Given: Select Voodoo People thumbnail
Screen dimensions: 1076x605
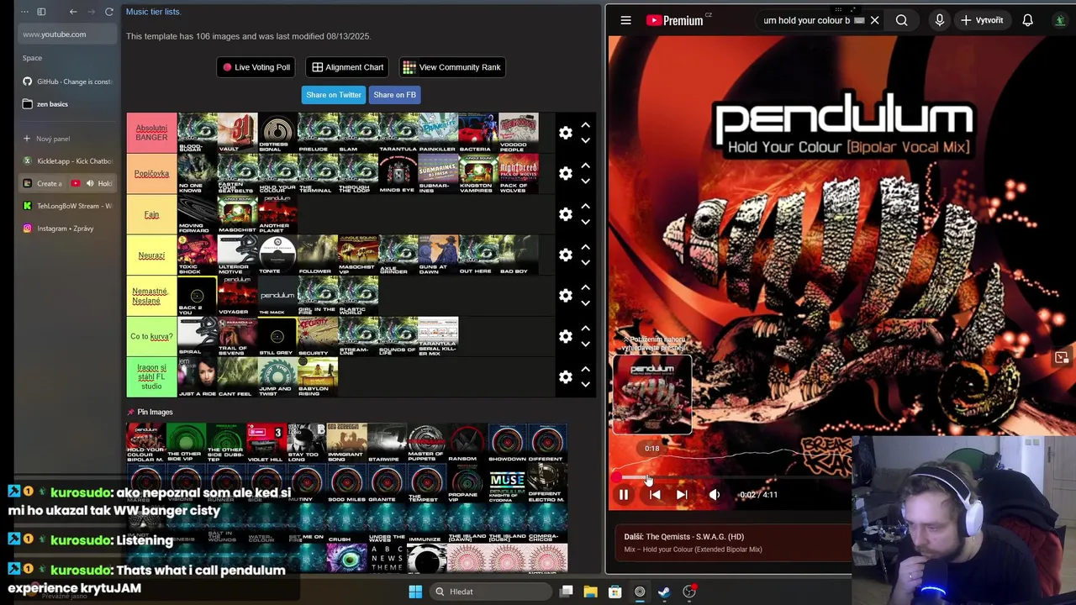Looking at the screenshot, I should pos(518,133).
